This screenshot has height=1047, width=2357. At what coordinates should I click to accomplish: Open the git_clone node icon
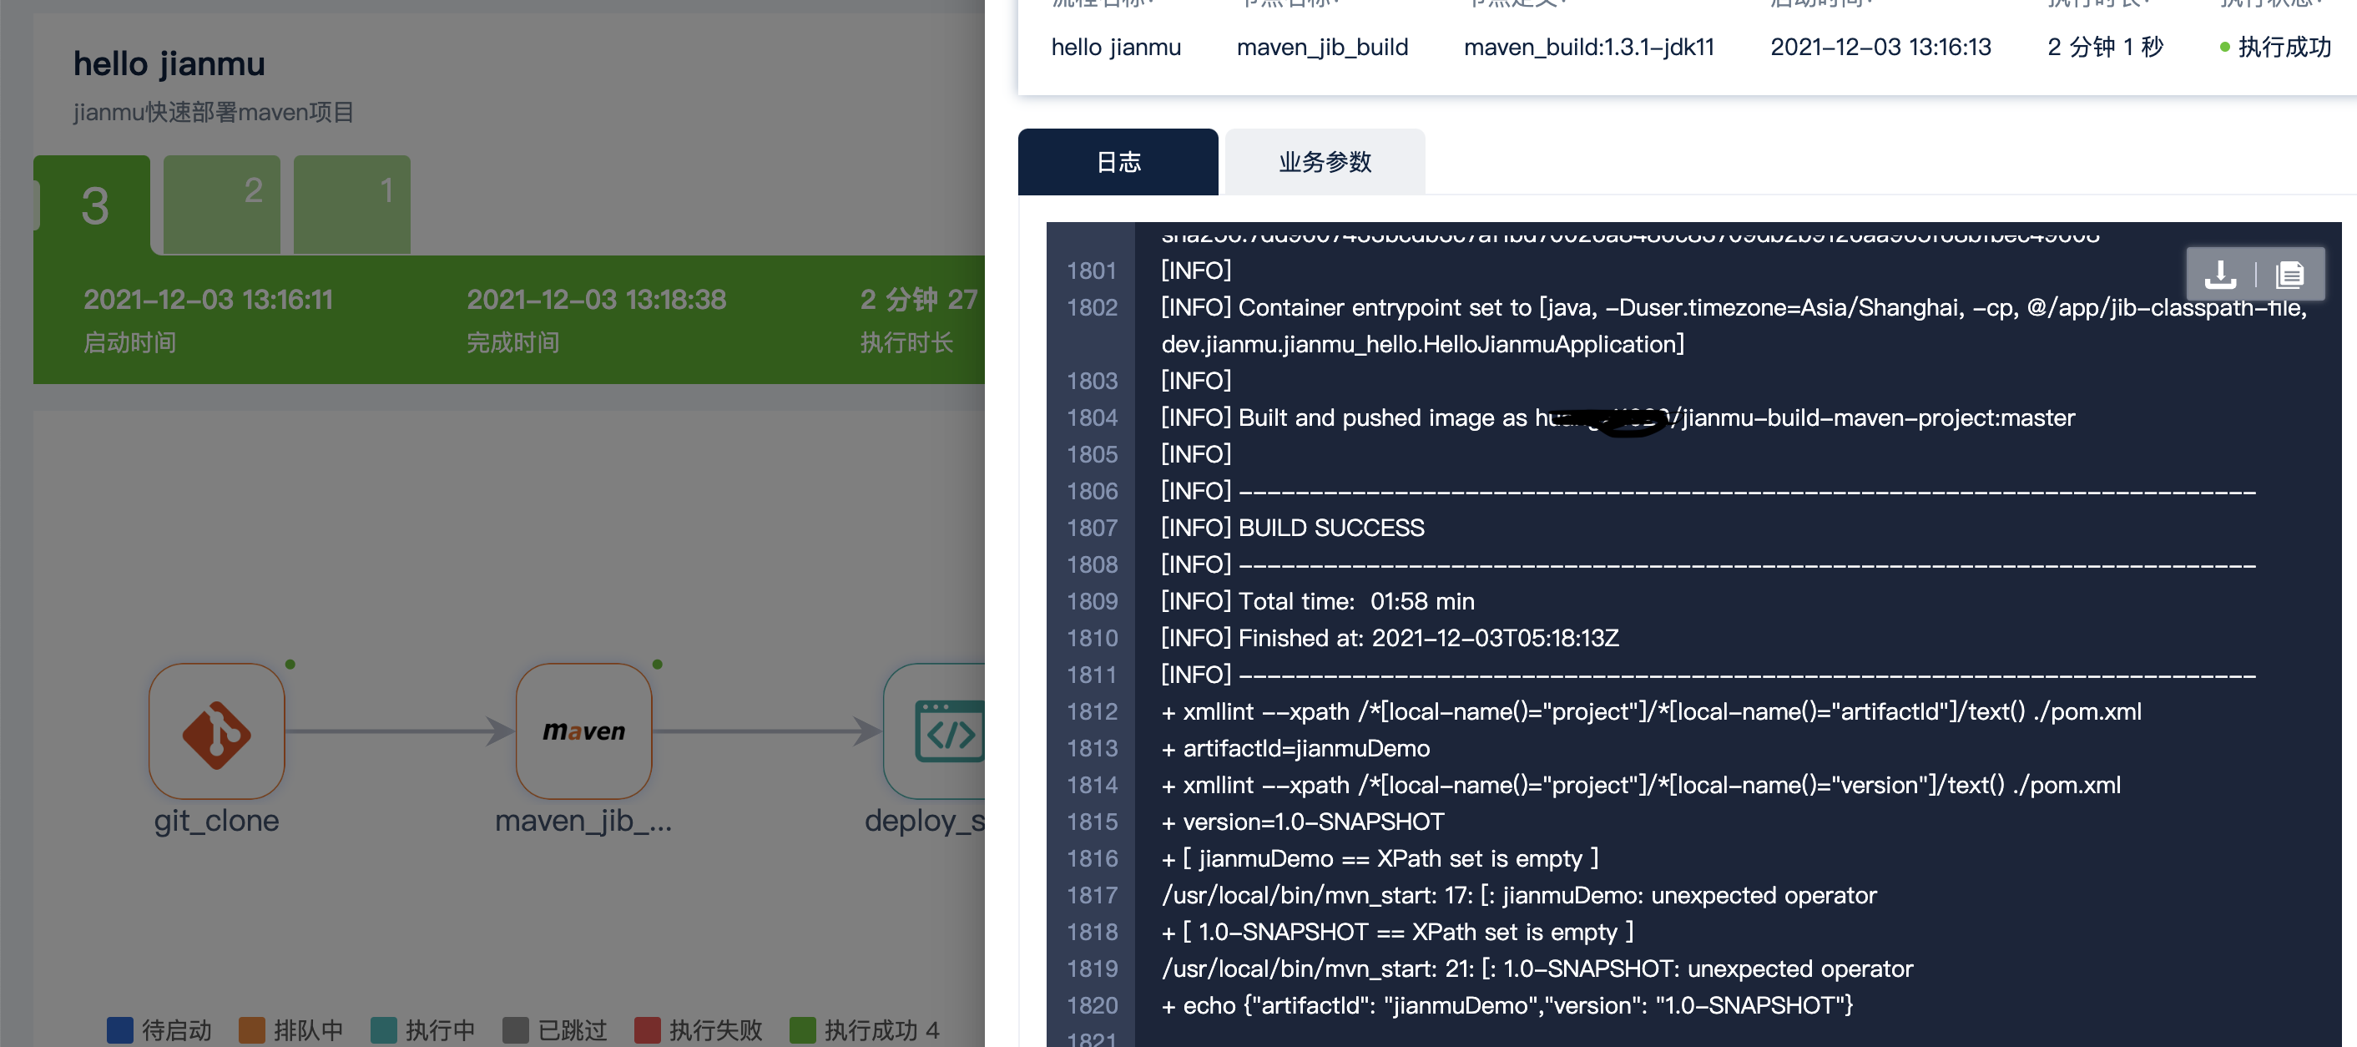(217, 731)
